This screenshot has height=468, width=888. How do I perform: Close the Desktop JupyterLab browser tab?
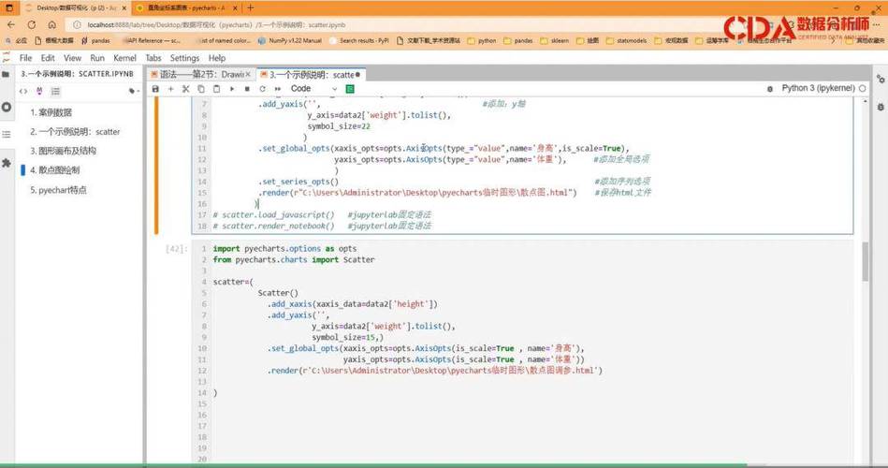[124, 7]
